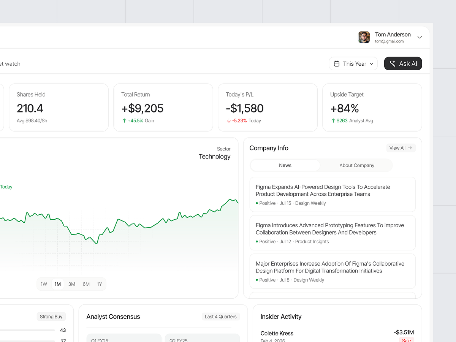Screen dimensions: 456x342
Task: Click the Insider Activity heading
Action: (x=281, y=317)
